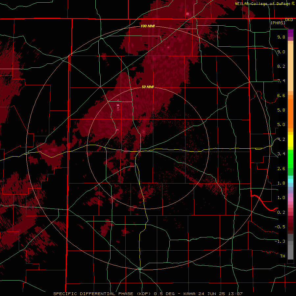Pick the bright green segment of the color bar
This screenshot has width=296, height=296.
coord(290,159)
